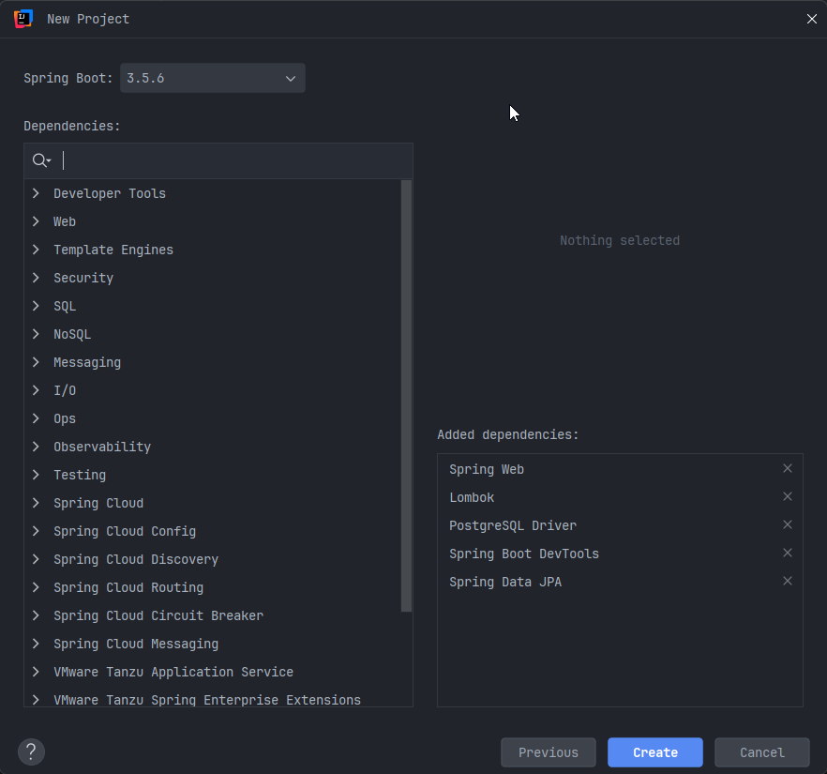Expand the NoSQL category
Screen dimensions: 827x774
click(x=36, y=334)
